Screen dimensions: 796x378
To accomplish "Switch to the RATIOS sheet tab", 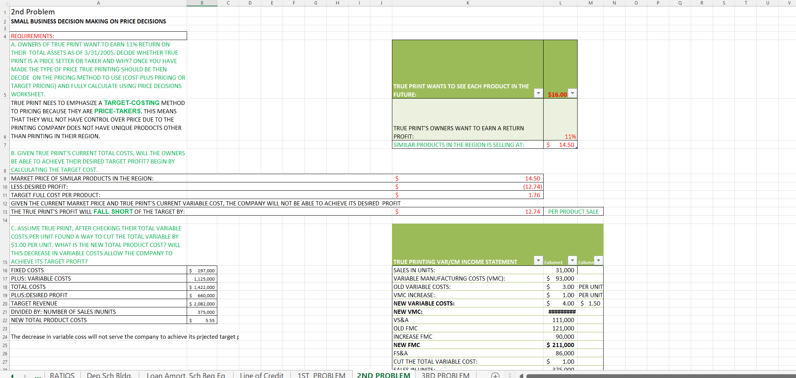I will tap(62, 375).
